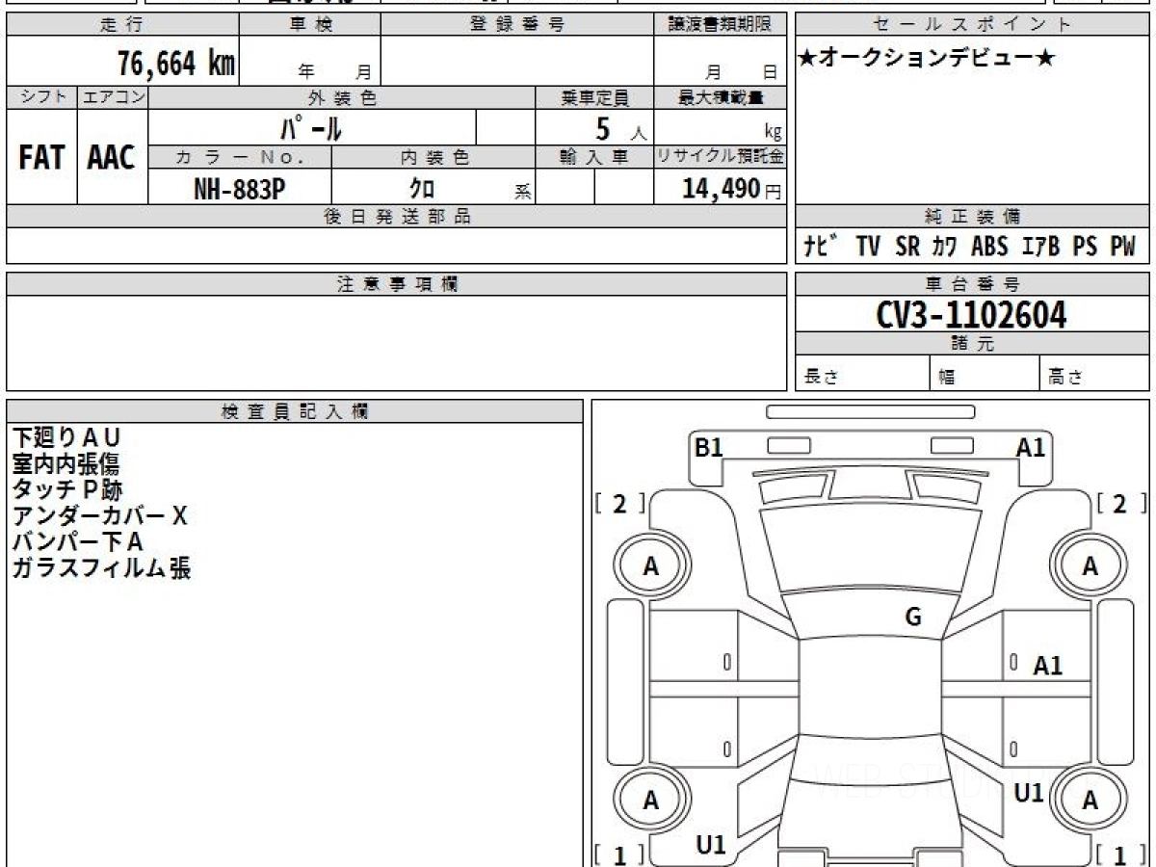Click the A1 mark at the diagram's top corner
The image size is (1156, 867).
coord(1030,447)
